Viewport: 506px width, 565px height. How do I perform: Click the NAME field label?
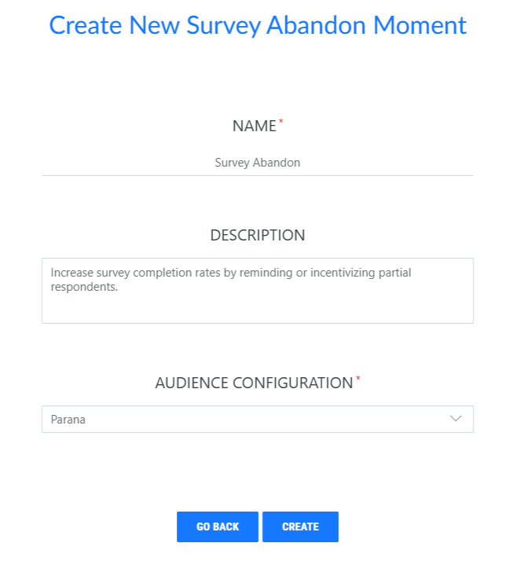[254, 126]
